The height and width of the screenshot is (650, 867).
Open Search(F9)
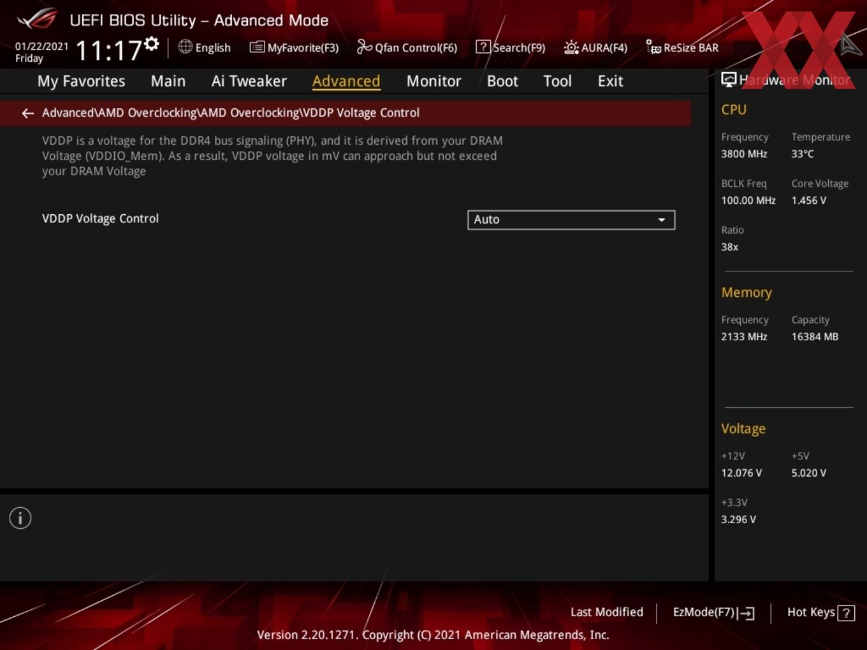click(511, 48)
